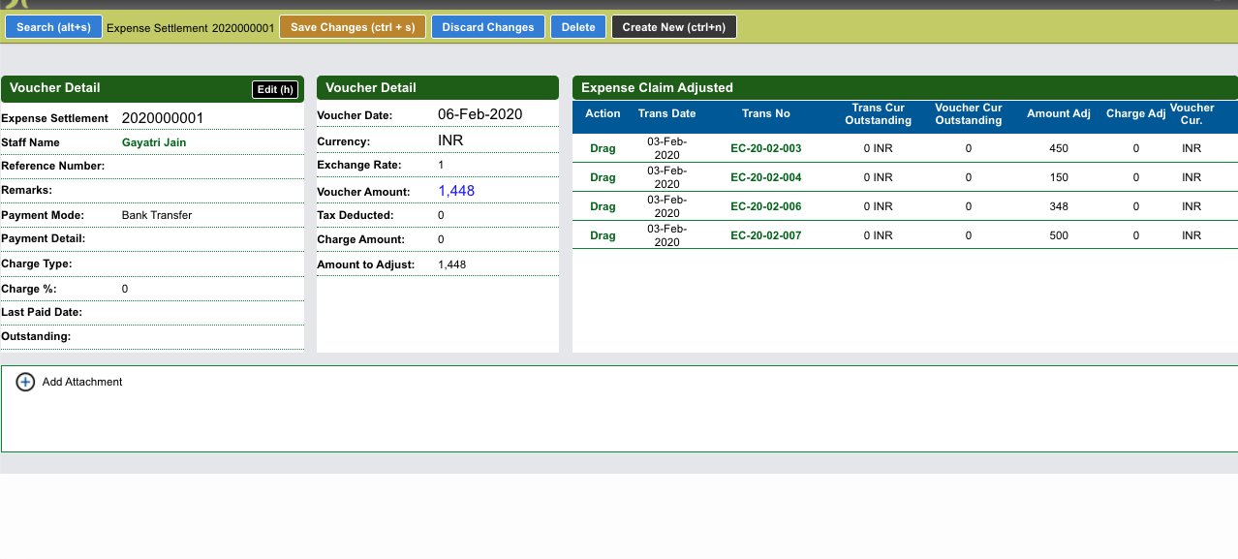Viewport: 1238px width, 559px height.
Task: Create New expense settlement
Action: [x=673, y=27]
